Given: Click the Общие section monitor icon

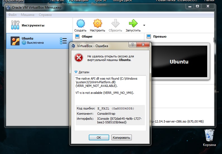Looking at the screenshot, I should [77, 36].
